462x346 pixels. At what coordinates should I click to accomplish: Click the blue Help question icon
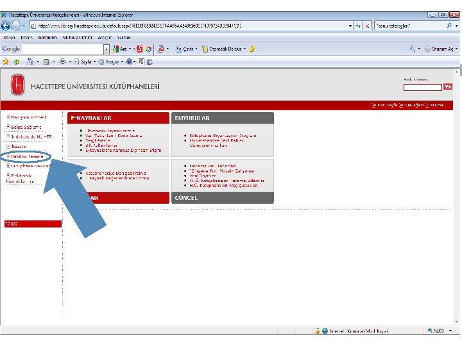129,62
